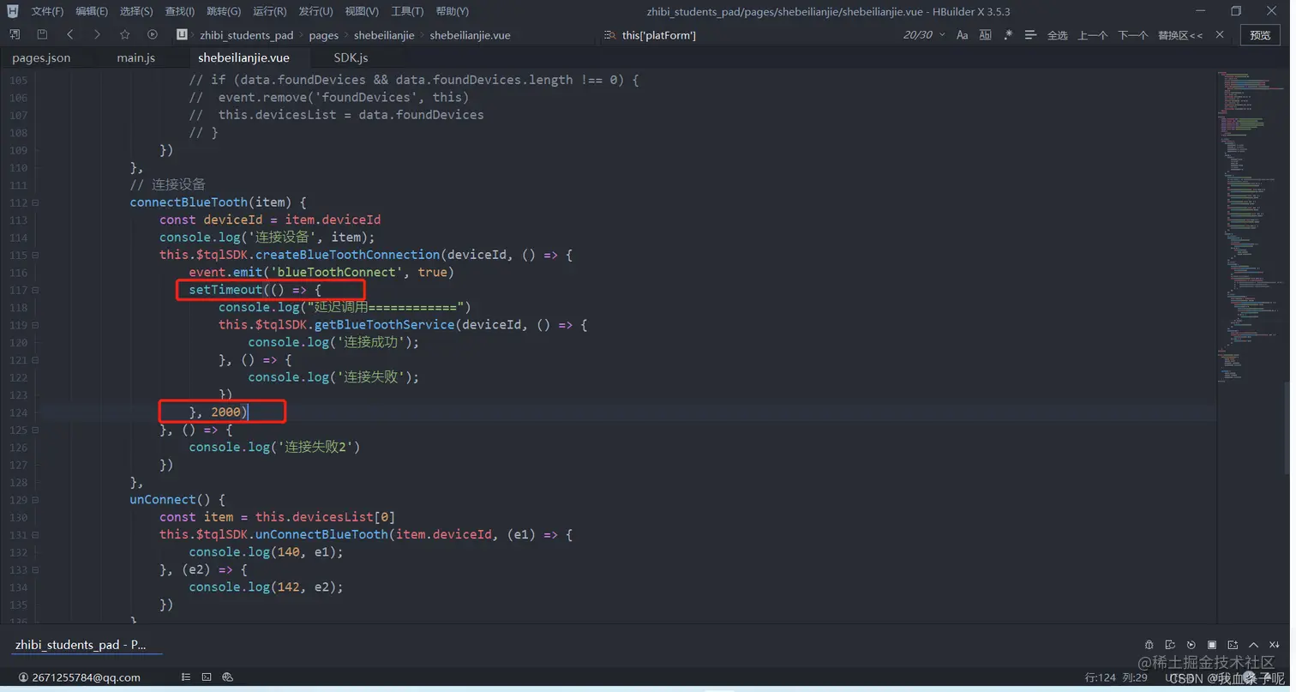Click the code minimap on the right
This screenshot has height=692, width=1296.
tap(1250, 227)
